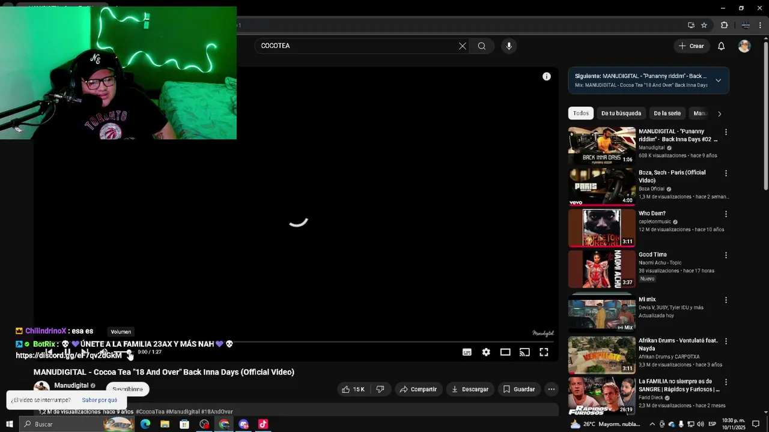The image size is (769, 432).
Task: Switch to theater mode view
Action: tap(505, 352)
